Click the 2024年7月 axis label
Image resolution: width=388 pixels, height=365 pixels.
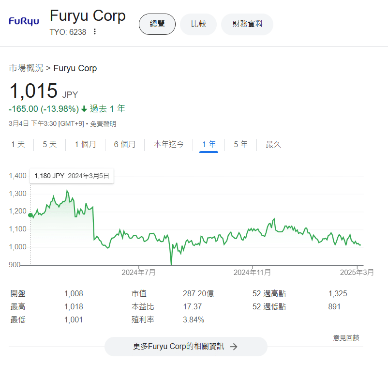[138, 273]
